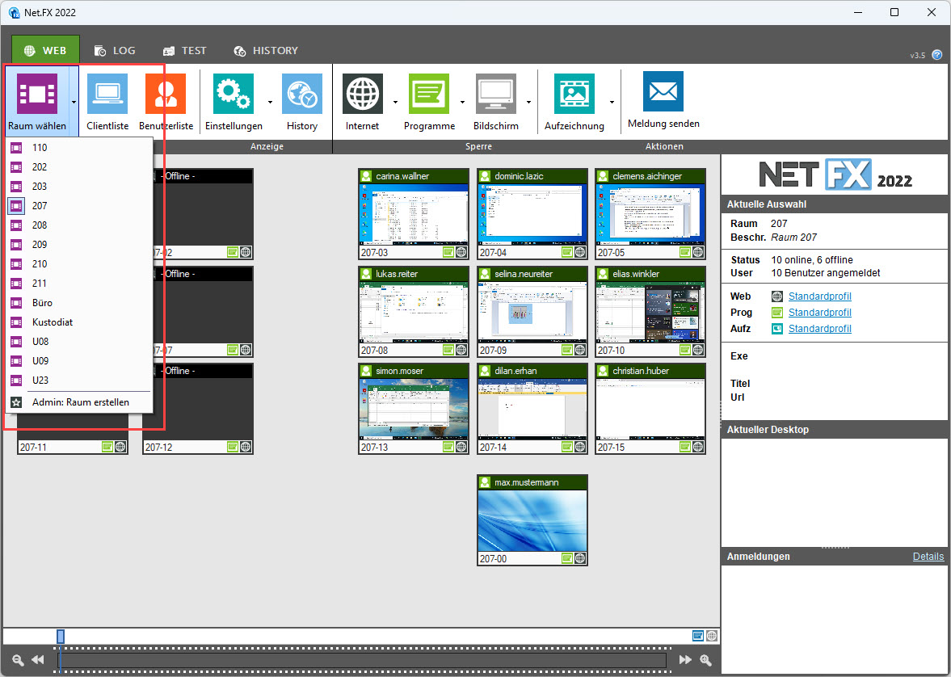
Task: Click the dashed timeline range bar
Action: [362, 659]
